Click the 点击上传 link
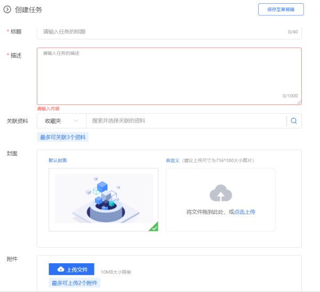 pyautogui.click(x=244, y=212)
